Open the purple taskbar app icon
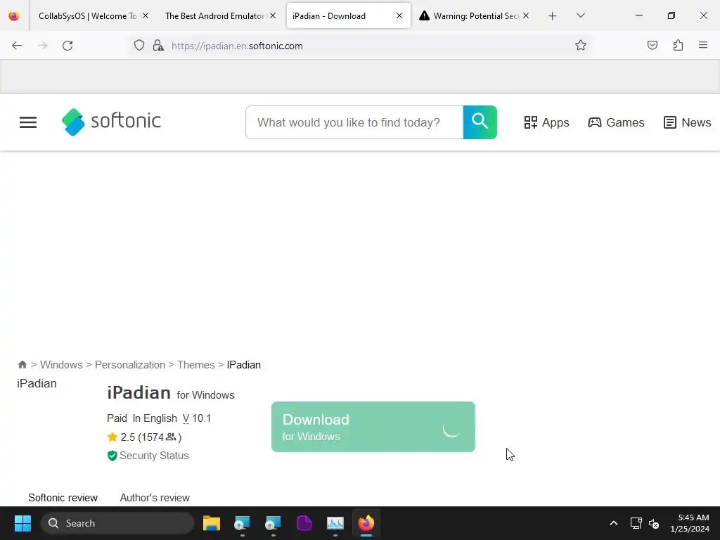Viewport: 720px width, 540px height. (304, 523)
